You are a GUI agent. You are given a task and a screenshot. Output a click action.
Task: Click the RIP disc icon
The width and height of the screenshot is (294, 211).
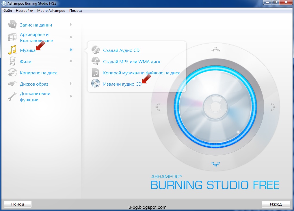[96, 84]
